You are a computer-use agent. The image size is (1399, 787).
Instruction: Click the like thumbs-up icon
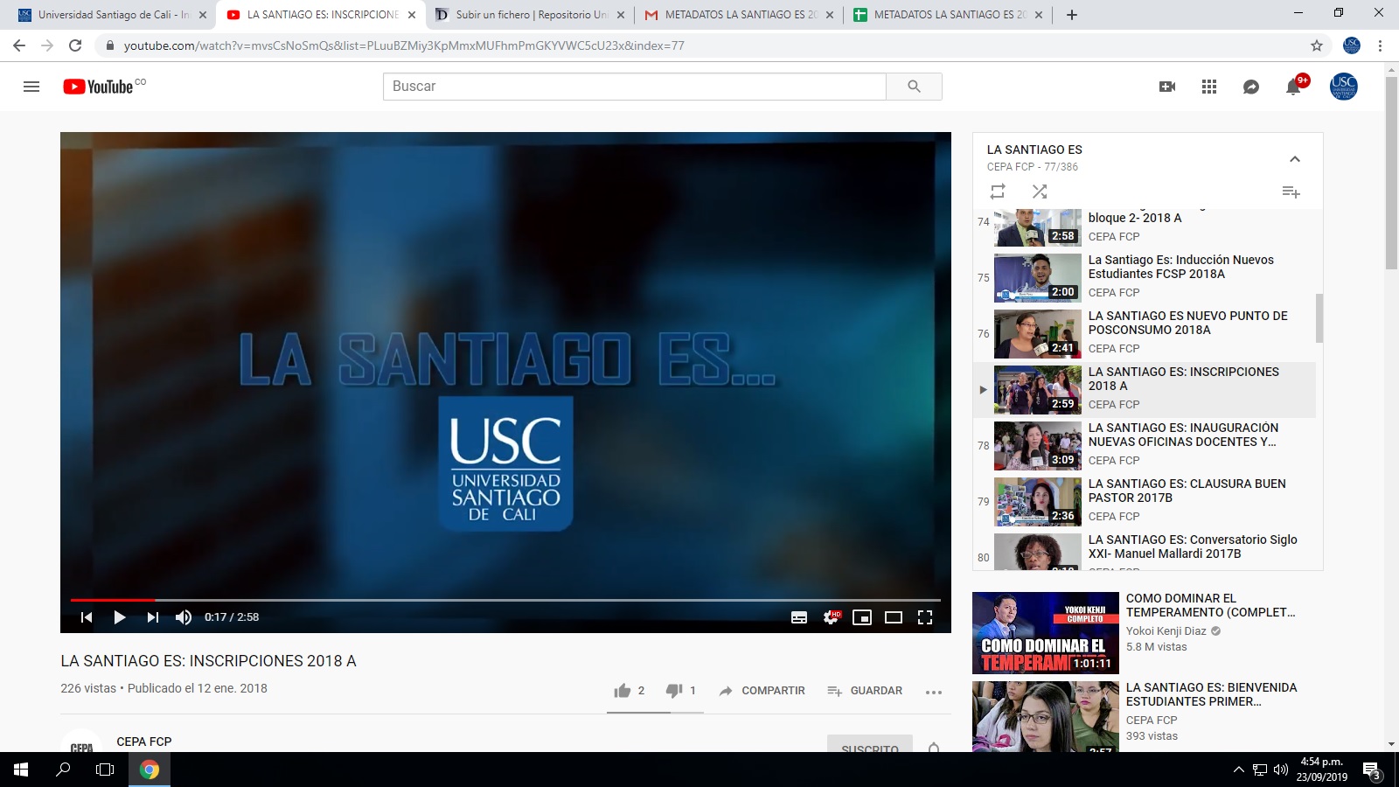[623, 691]
